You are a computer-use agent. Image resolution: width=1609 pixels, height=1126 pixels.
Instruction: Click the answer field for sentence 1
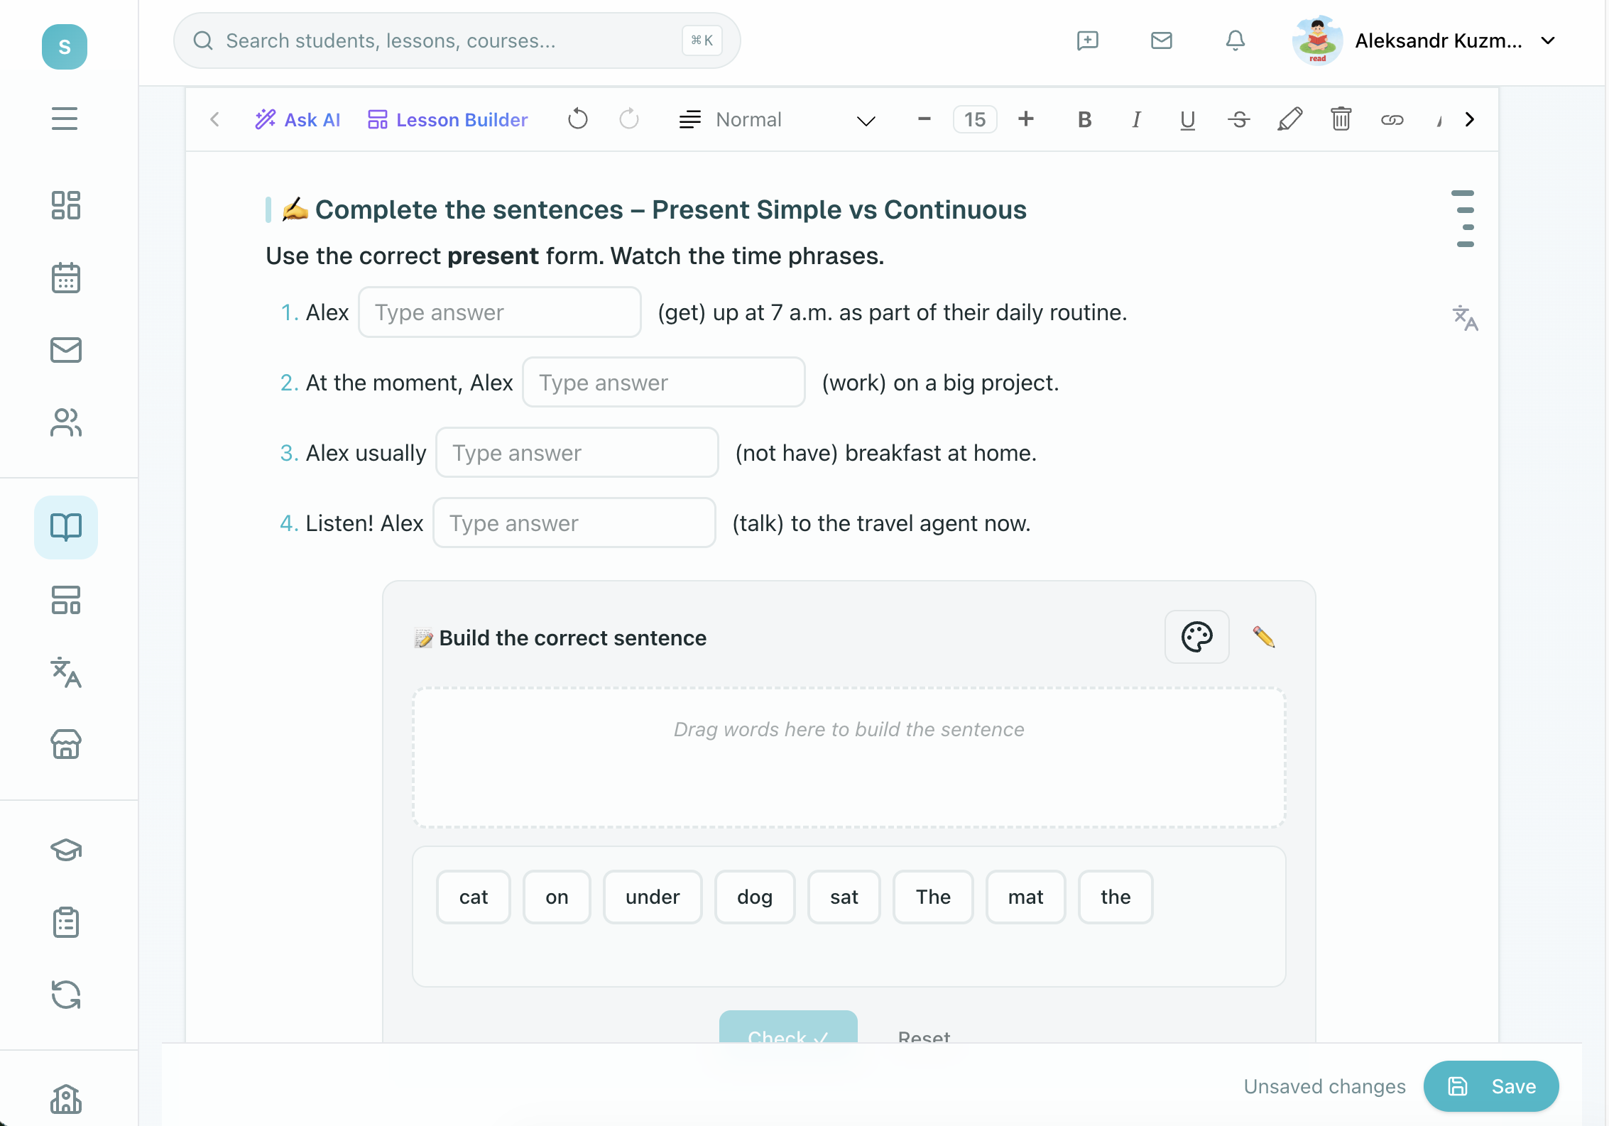click(500, 312)
